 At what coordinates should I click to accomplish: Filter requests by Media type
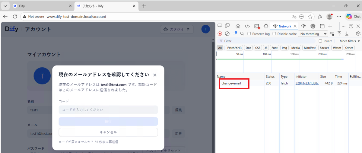click(296, 48)
